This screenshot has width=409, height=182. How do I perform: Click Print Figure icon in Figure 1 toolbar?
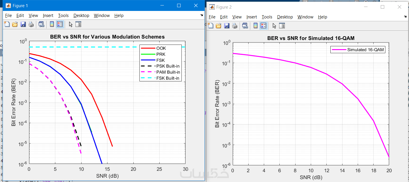click(x=31, y=24)
